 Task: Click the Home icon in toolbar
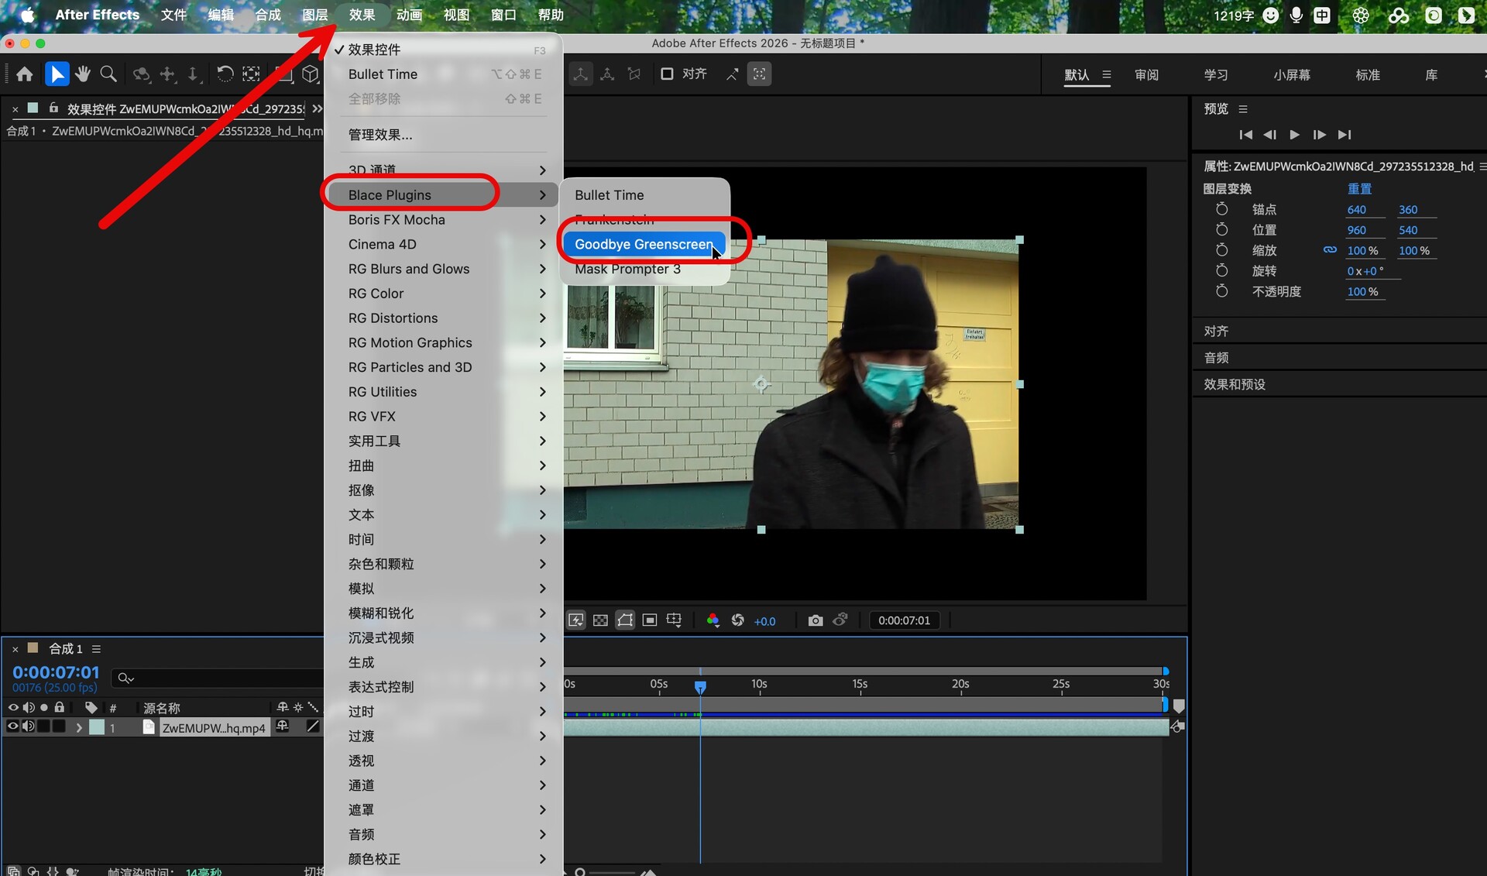25,74
